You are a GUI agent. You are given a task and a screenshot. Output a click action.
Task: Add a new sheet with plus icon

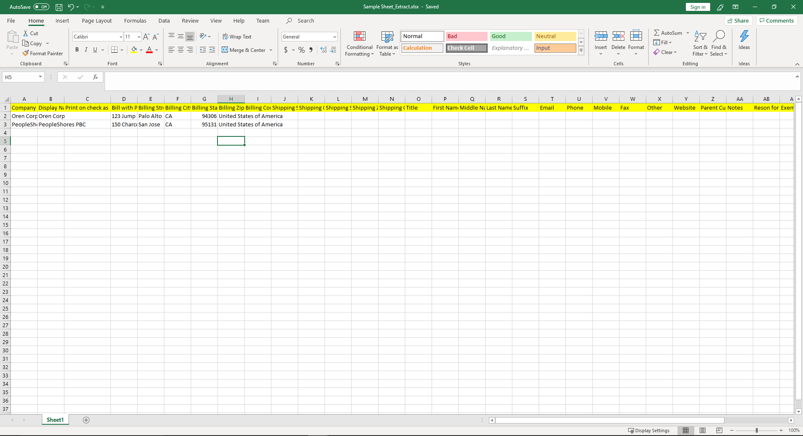86,420
